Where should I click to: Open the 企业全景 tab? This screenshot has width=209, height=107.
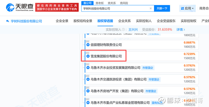tap(62, 21)
